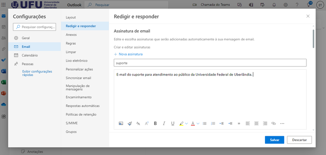Toggle italic formatting

click(x=164, y=123)
